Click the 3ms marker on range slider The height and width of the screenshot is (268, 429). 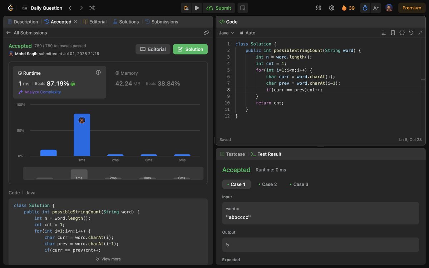[147, 178]
